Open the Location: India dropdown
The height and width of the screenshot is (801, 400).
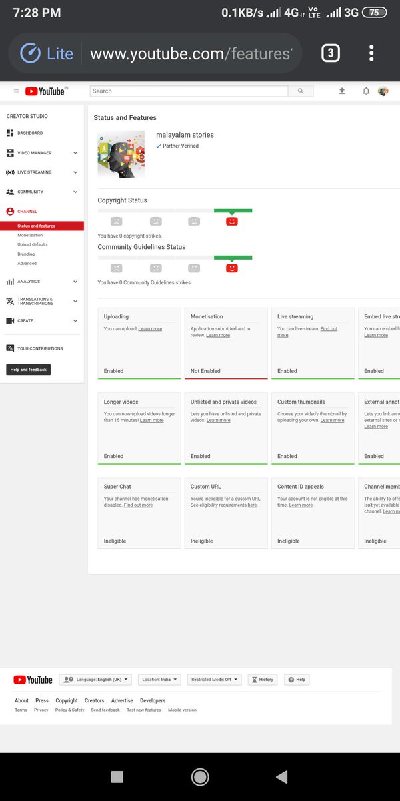point(160,680)
